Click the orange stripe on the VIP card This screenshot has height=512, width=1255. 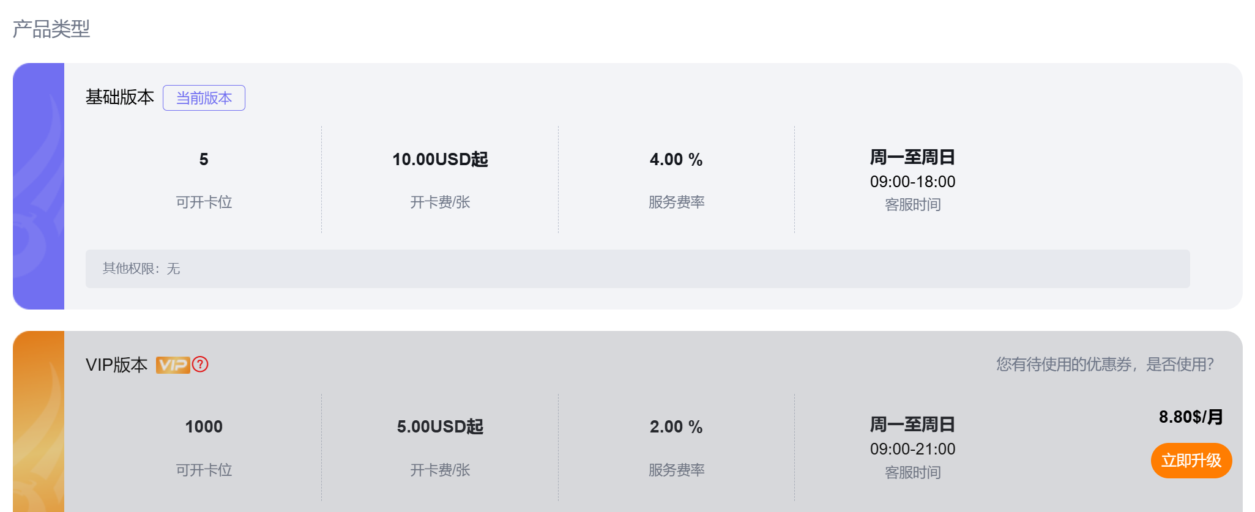pos(39,422)
